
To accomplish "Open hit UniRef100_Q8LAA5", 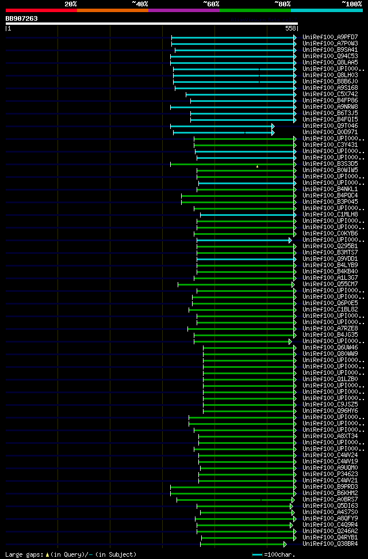I will coord(330,62).
